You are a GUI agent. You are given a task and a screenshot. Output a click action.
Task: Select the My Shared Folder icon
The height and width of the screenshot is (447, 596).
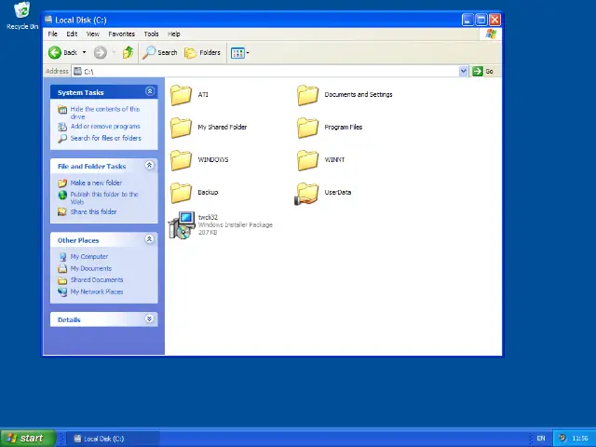point(181,128)
